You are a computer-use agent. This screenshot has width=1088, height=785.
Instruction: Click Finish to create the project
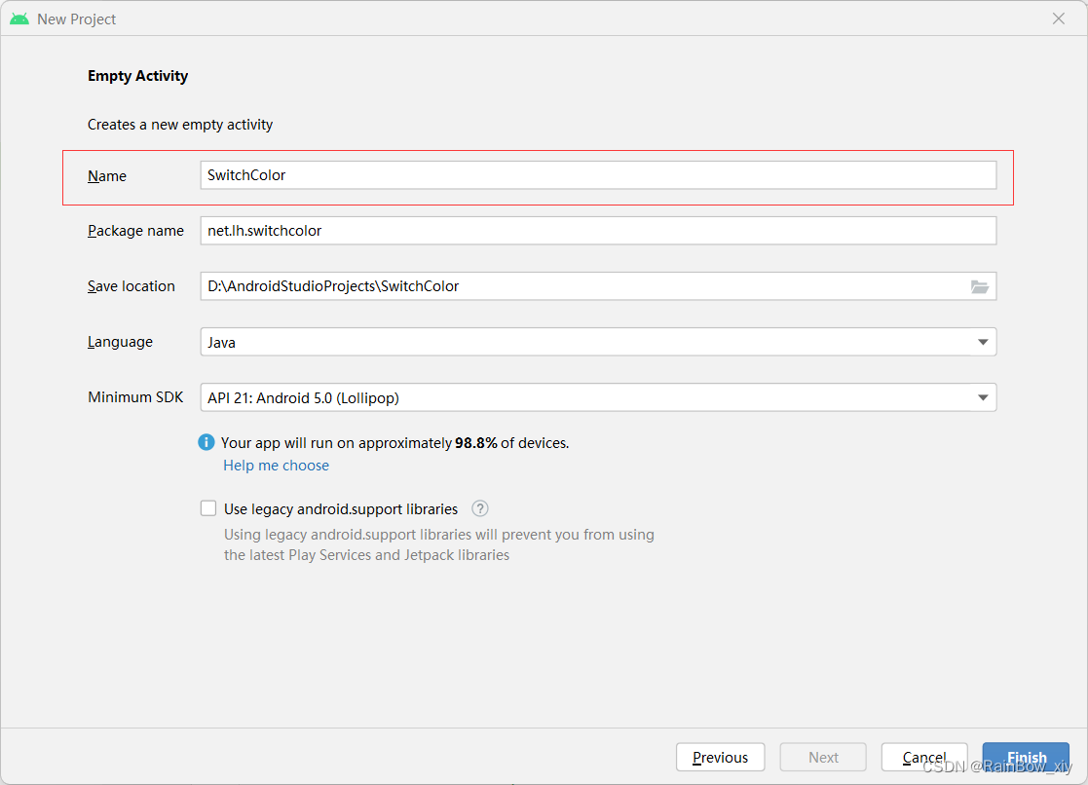point(1026,757)
